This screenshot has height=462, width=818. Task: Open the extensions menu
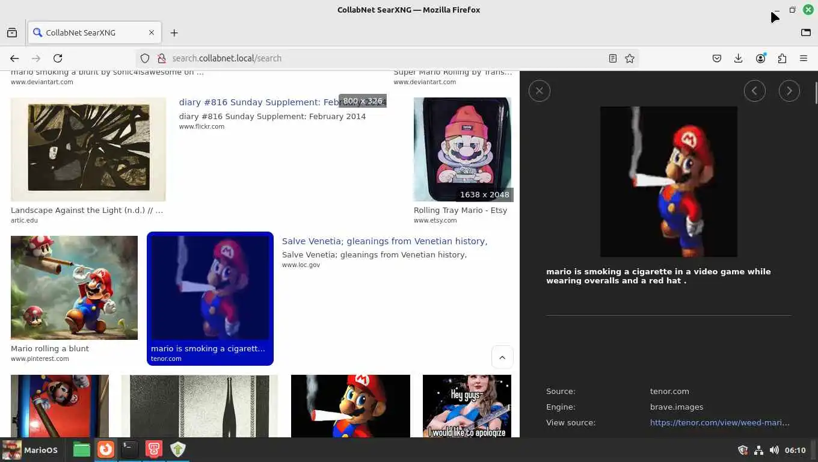click(x=782, y=58)
